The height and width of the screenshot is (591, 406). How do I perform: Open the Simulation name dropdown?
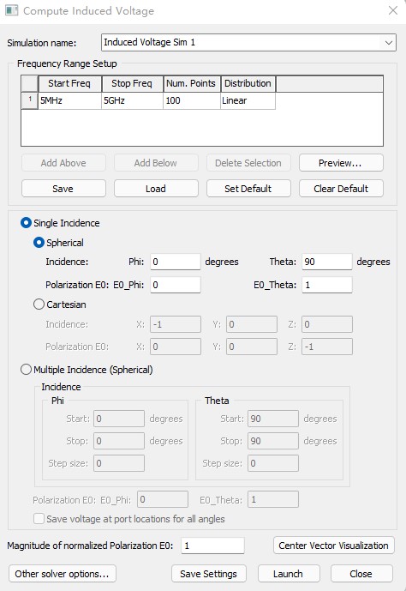pyautogui.click(x=389, y=43)
